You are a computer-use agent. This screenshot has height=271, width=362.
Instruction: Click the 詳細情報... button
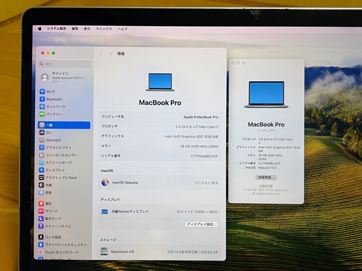pos(266,177)
